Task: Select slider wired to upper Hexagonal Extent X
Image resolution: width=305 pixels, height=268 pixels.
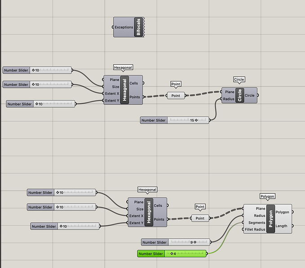Action: pyautogui.click(x=37, y=85)
